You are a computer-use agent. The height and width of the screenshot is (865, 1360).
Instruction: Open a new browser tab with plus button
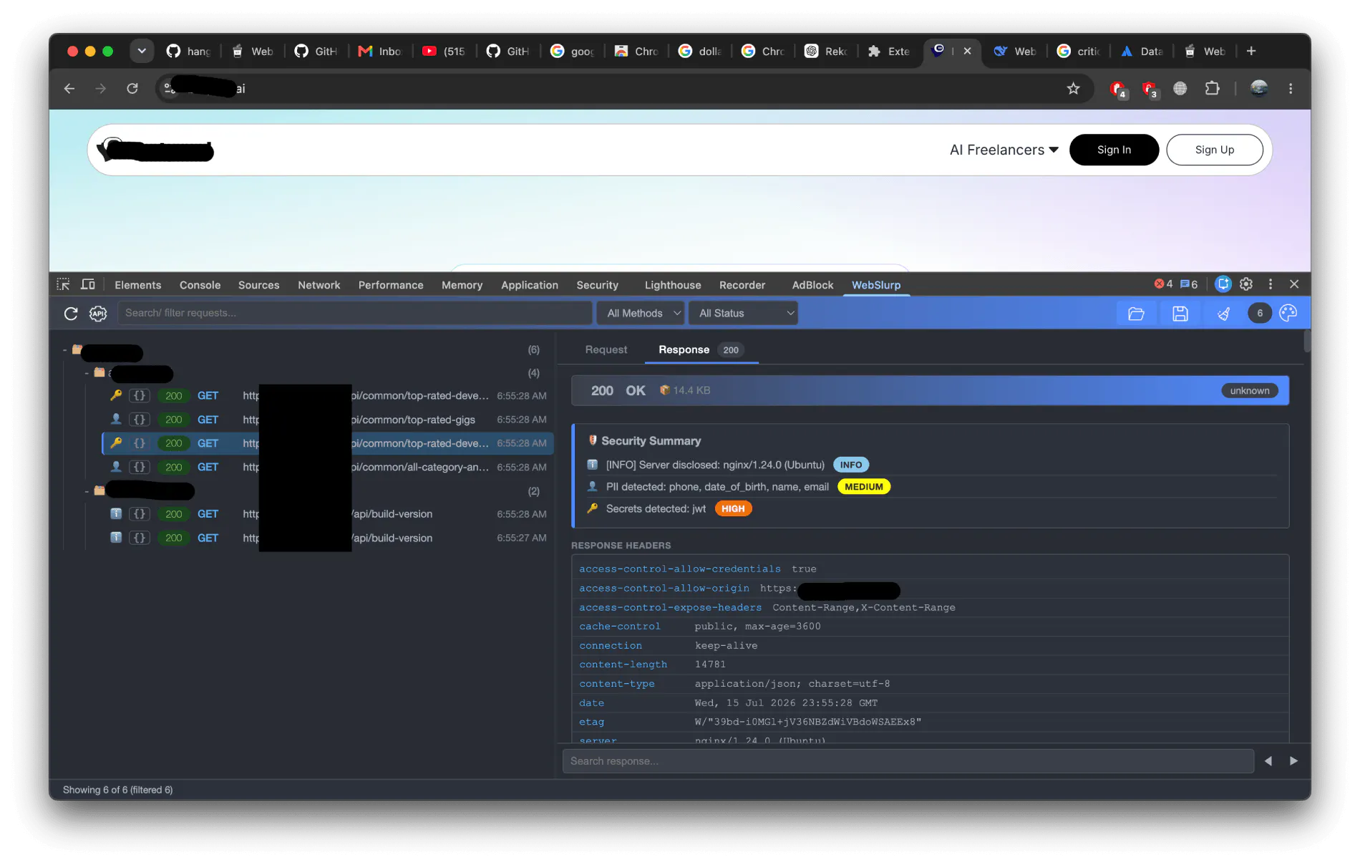pos(1251,51)
